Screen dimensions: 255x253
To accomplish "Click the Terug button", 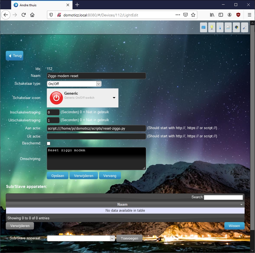I will point(15,56).
